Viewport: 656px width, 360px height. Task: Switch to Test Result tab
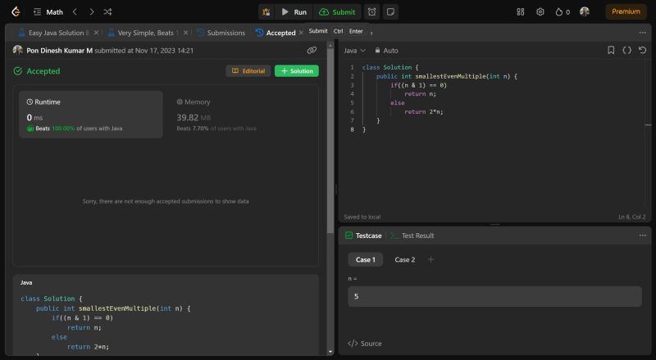click(412, 236)
